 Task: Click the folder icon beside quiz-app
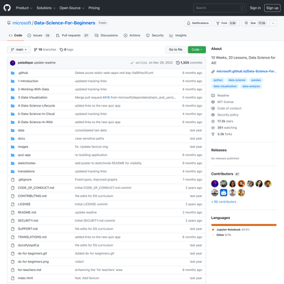point(12,155)
